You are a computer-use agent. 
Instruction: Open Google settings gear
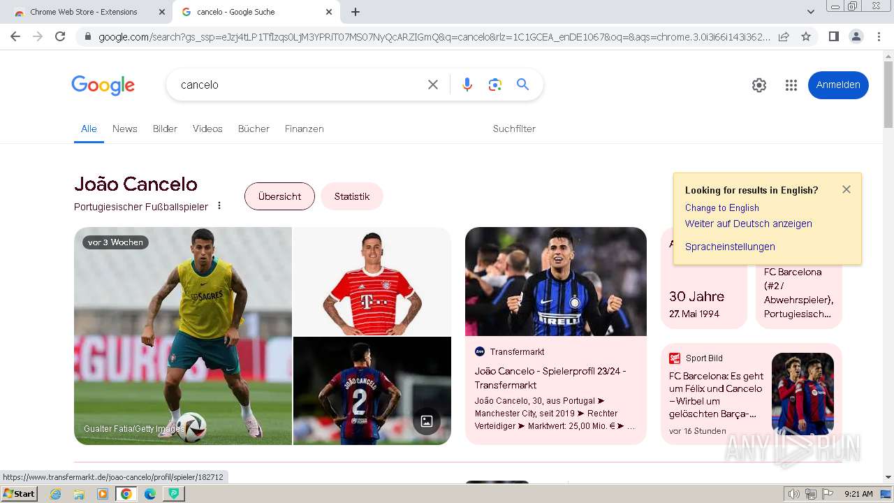pos(759,85)
